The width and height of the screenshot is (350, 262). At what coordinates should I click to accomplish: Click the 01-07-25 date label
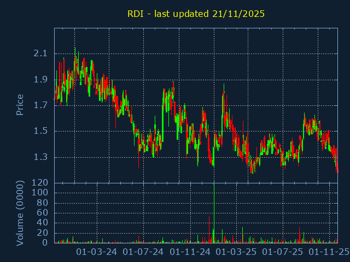coord(283,252)
